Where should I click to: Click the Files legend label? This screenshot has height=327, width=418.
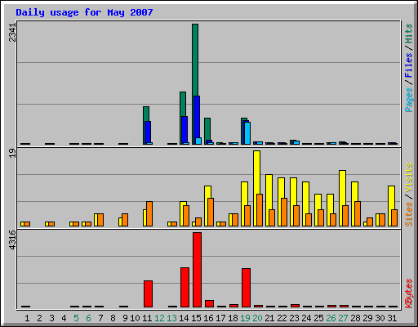click(408, 65)
